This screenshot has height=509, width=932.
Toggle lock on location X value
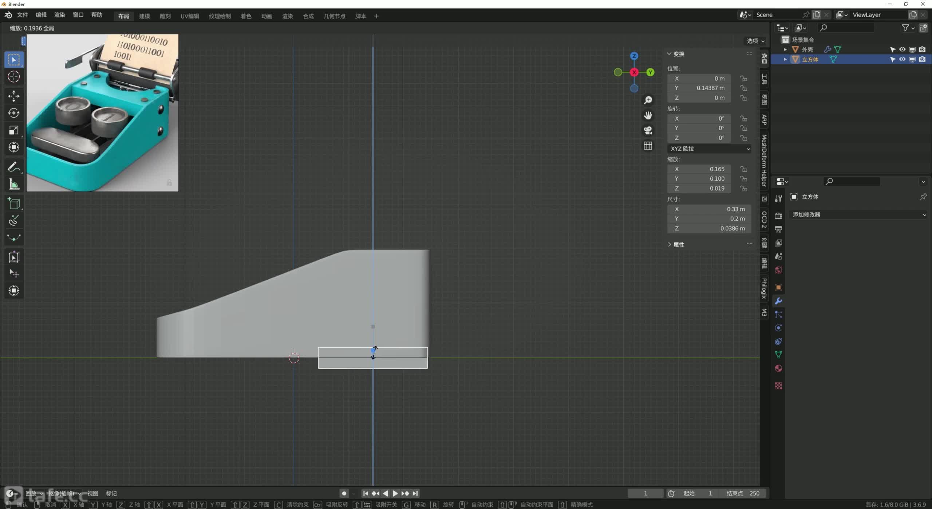pos(743,79)
